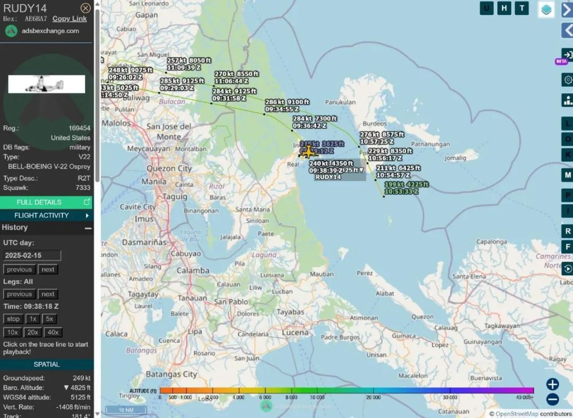Zoom in the map with plus icon
This screenshot has width=573, height=418.
(x=552, y=385)
